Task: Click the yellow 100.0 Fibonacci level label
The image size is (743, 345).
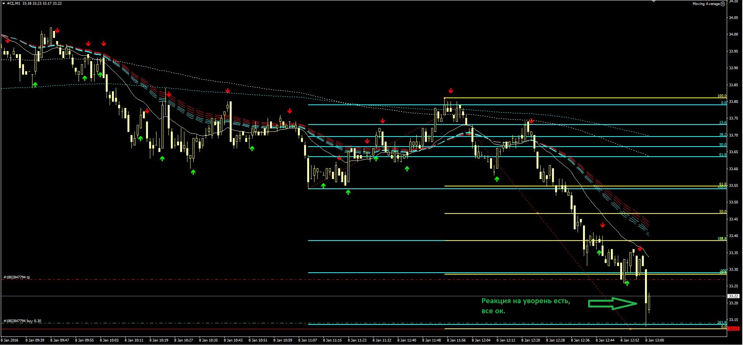Action: click(722, 96)
